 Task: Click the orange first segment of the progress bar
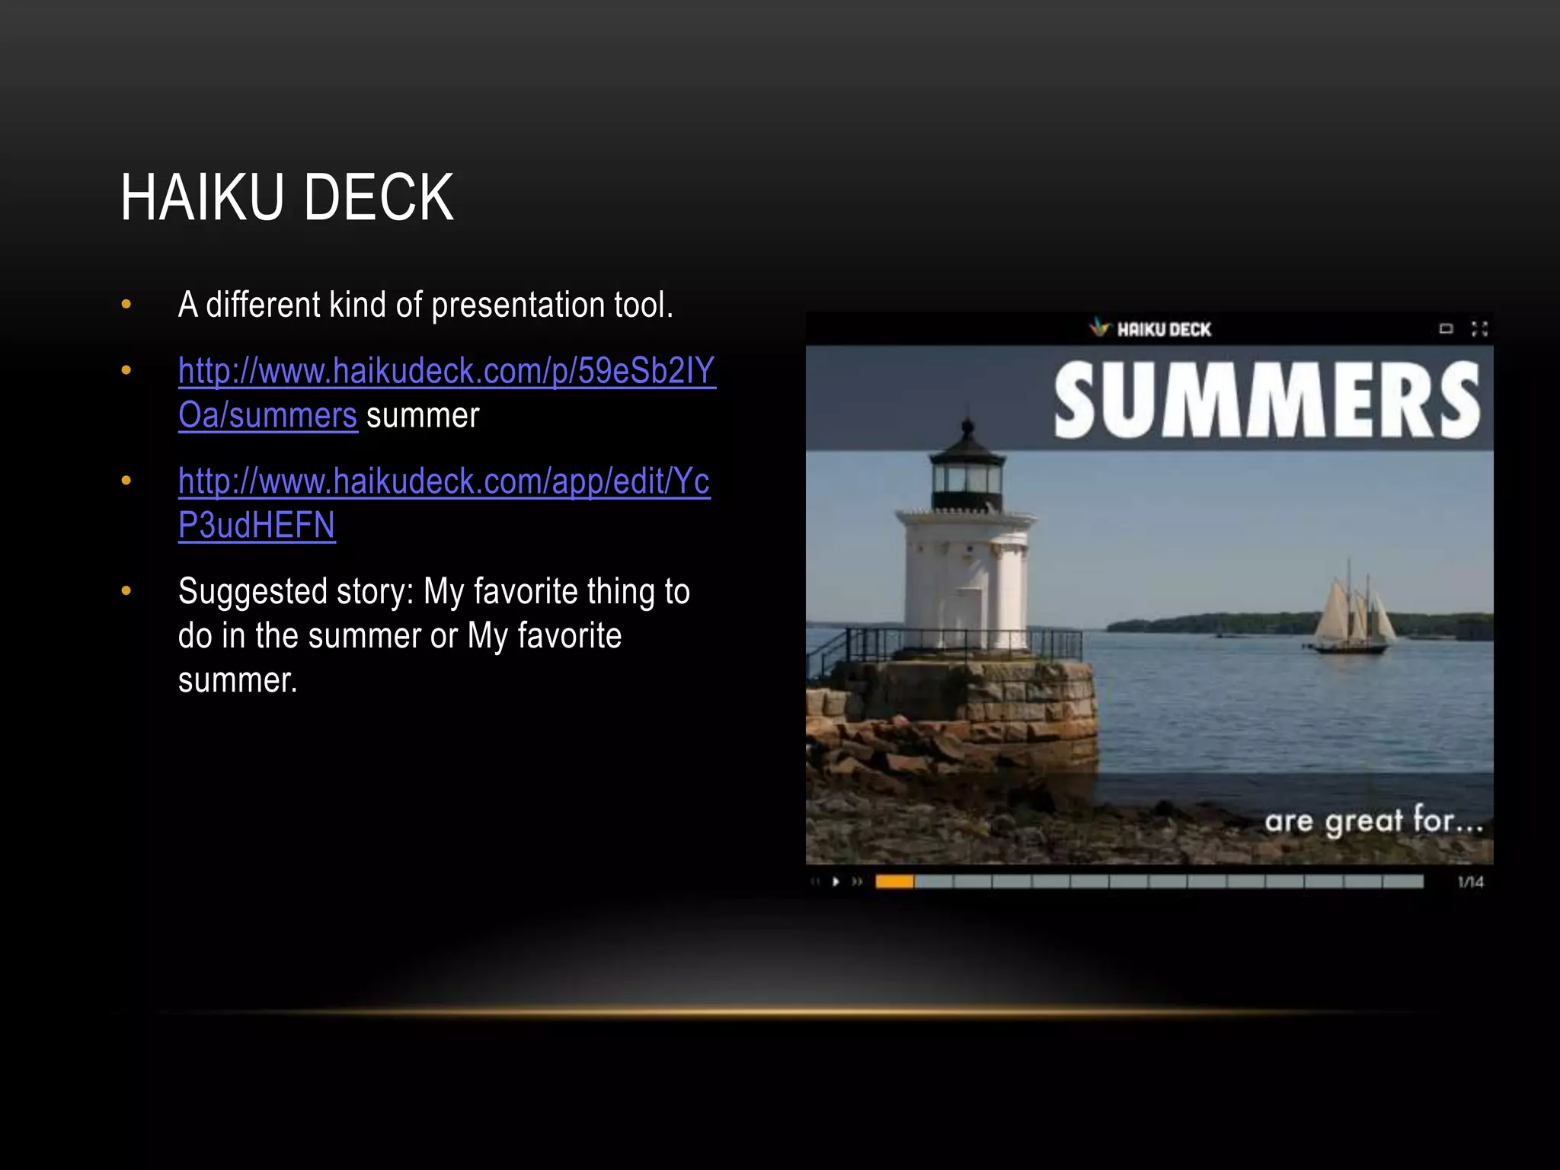[894, 882]
